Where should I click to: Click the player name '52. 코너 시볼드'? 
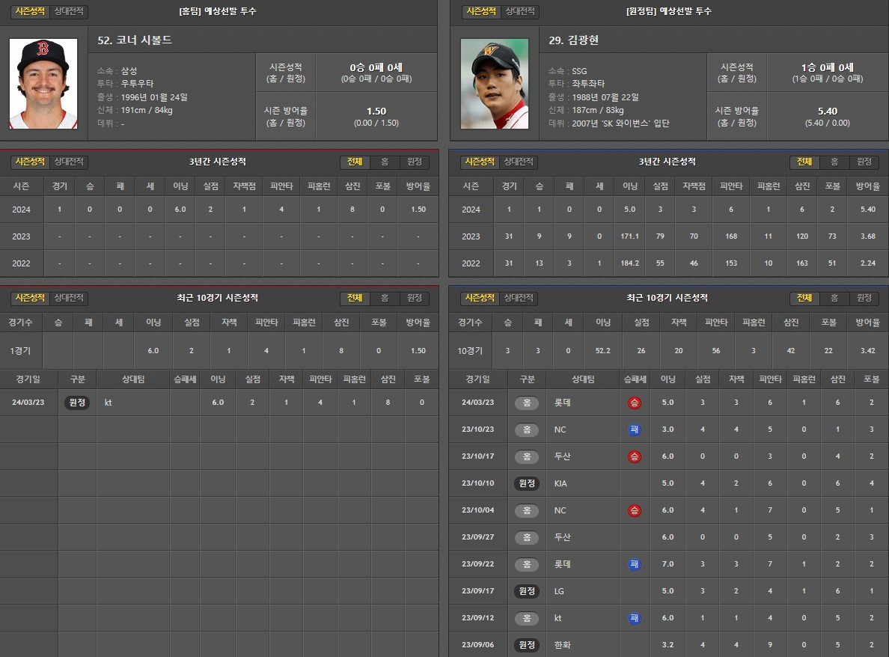tap(135, 40)
